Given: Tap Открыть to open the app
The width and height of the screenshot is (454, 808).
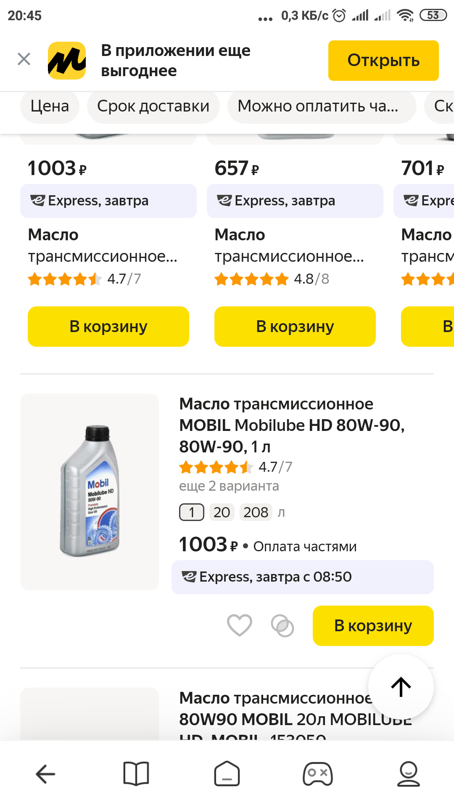Looking at the screenshot, I should coord(383,61).
